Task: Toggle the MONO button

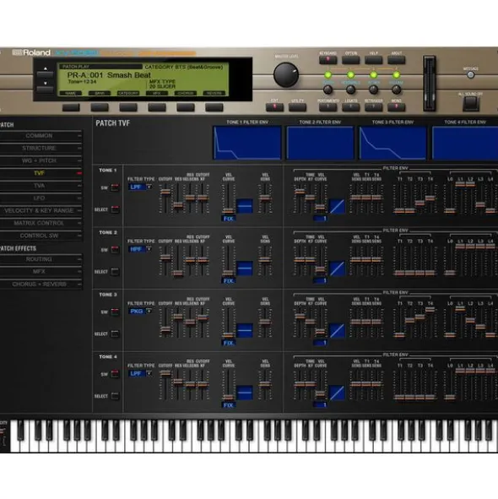Action: [396, 107]
